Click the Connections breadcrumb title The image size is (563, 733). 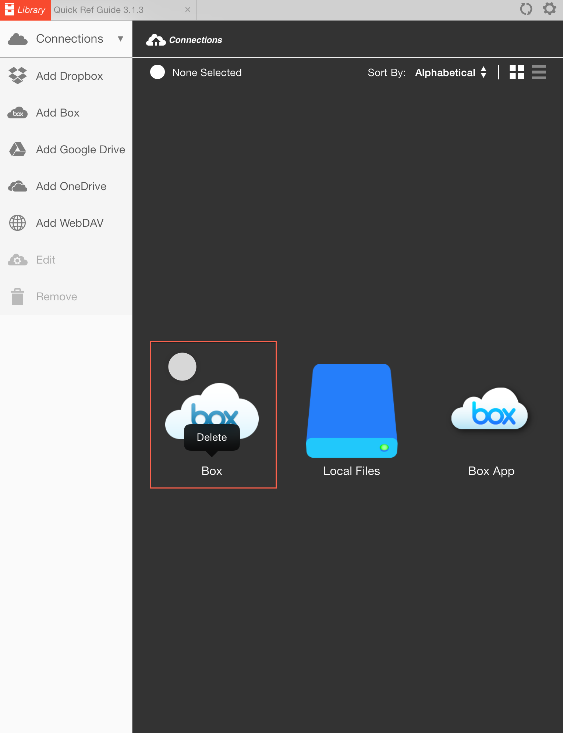point(195,40)
